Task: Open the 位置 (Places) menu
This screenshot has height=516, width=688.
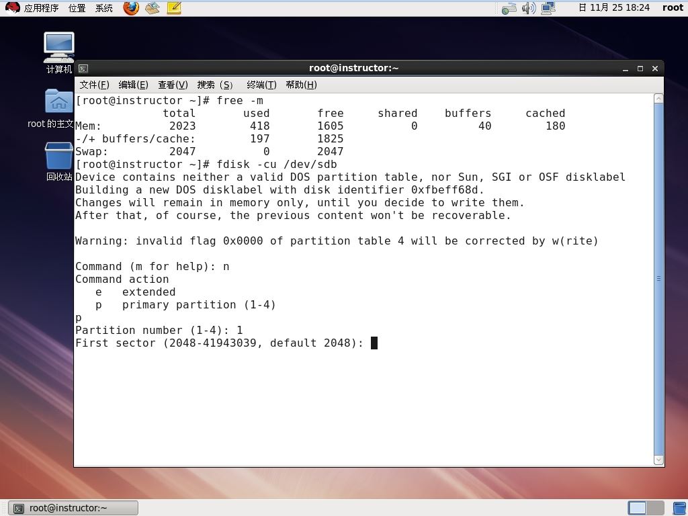Action: (77, 8)
